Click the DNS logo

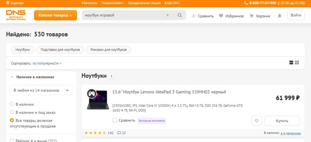pos(16,15)
